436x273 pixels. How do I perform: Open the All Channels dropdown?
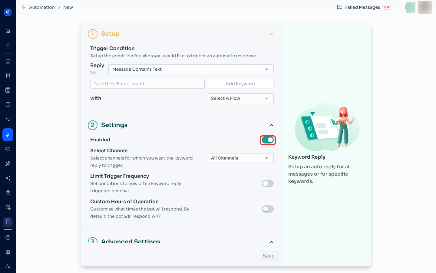240,158
